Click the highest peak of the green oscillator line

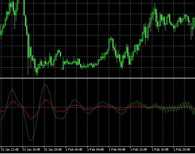[45, 85]
